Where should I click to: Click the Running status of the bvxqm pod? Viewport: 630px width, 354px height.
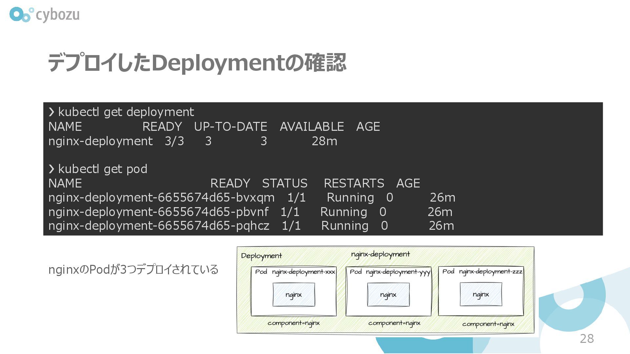click(x=350, y=198)
